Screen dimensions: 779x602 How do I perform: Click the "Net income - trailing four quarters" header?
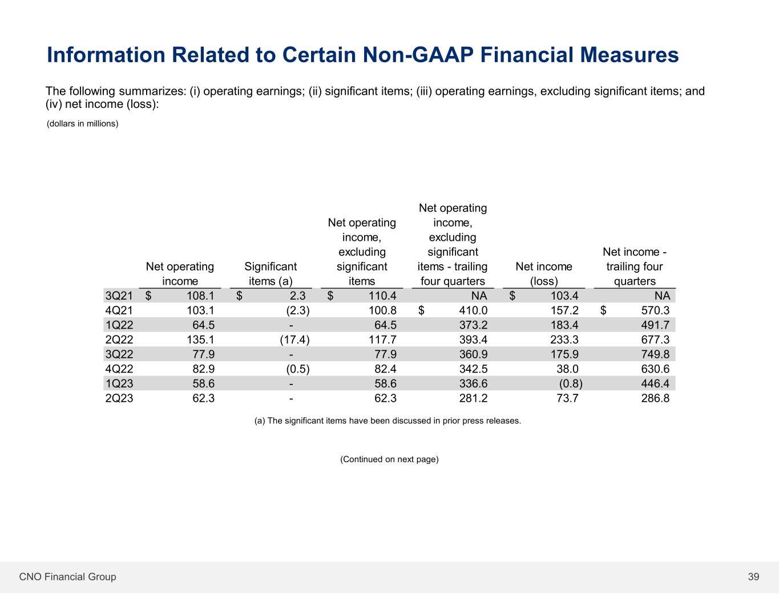coord(635,266)
